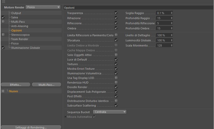Click the grip handle icon at top-left
Screen dimensions: 214x129
pos(3,2)
